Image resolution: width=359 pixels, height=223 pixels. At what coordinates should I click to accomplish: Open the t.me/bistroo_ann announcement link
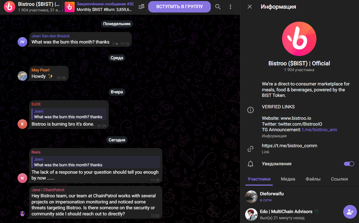pos(320,130)
